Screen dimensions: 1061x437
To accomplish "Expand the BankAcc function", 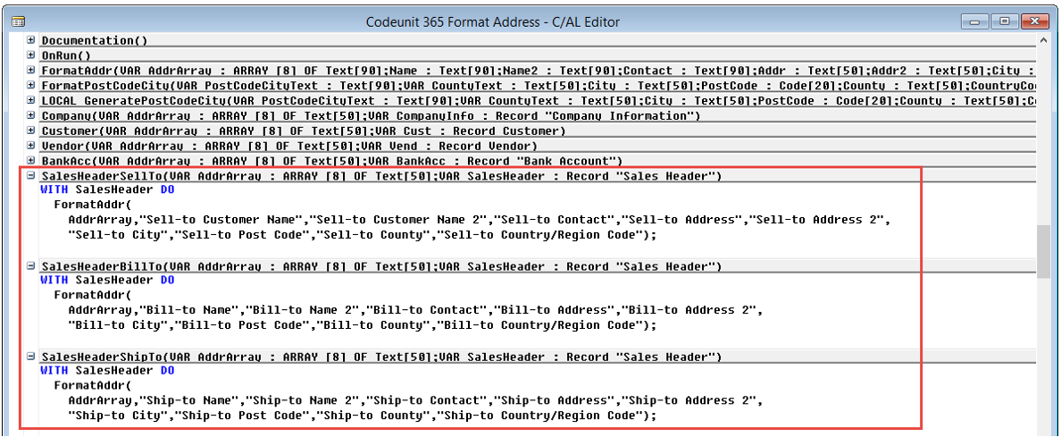I will (31, 162).
